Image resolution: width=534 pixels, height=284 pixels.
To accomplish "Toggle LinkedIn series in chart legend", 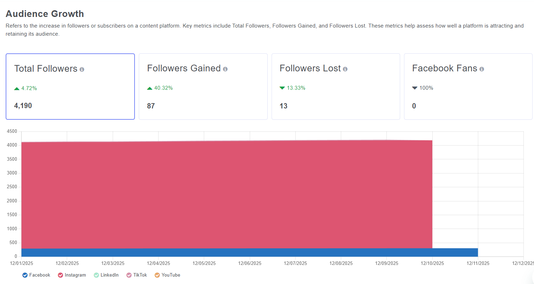I will coord(96,275).
